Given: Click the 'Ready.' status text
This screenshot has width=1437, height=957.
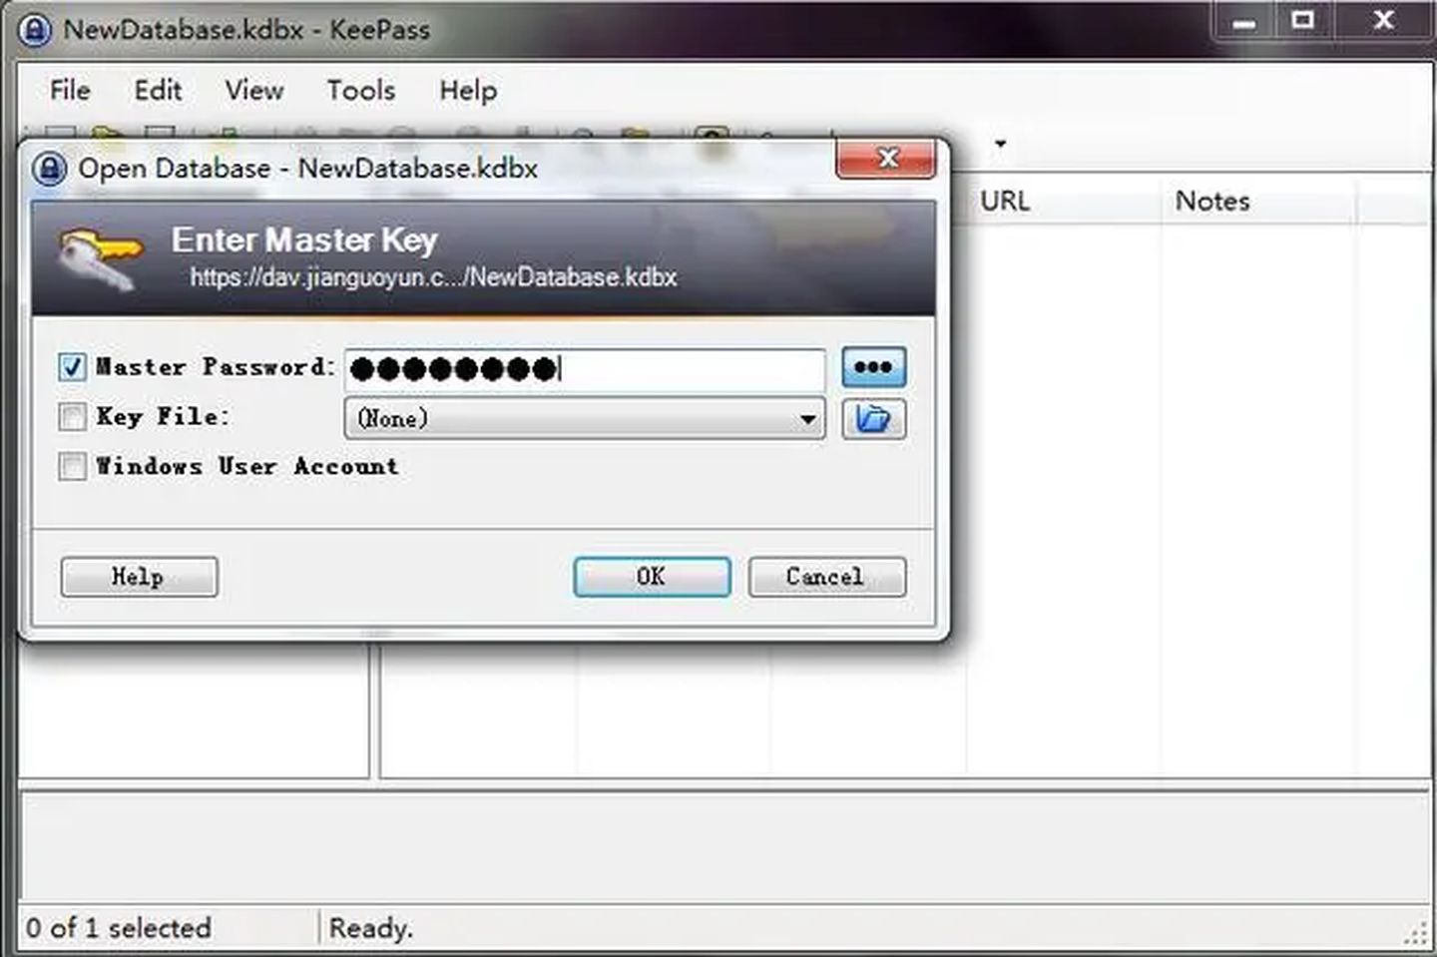Looking at the screenshot, I should click(370, 928).
